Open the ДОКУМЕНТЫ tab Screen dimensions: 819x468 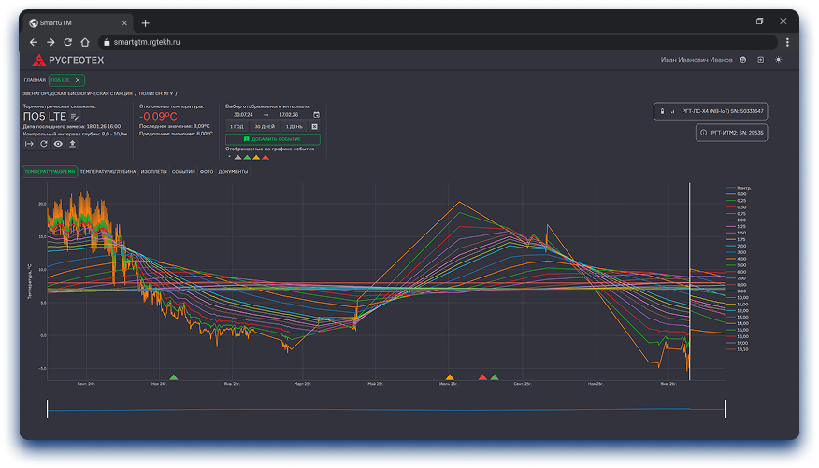coord(233,172)
